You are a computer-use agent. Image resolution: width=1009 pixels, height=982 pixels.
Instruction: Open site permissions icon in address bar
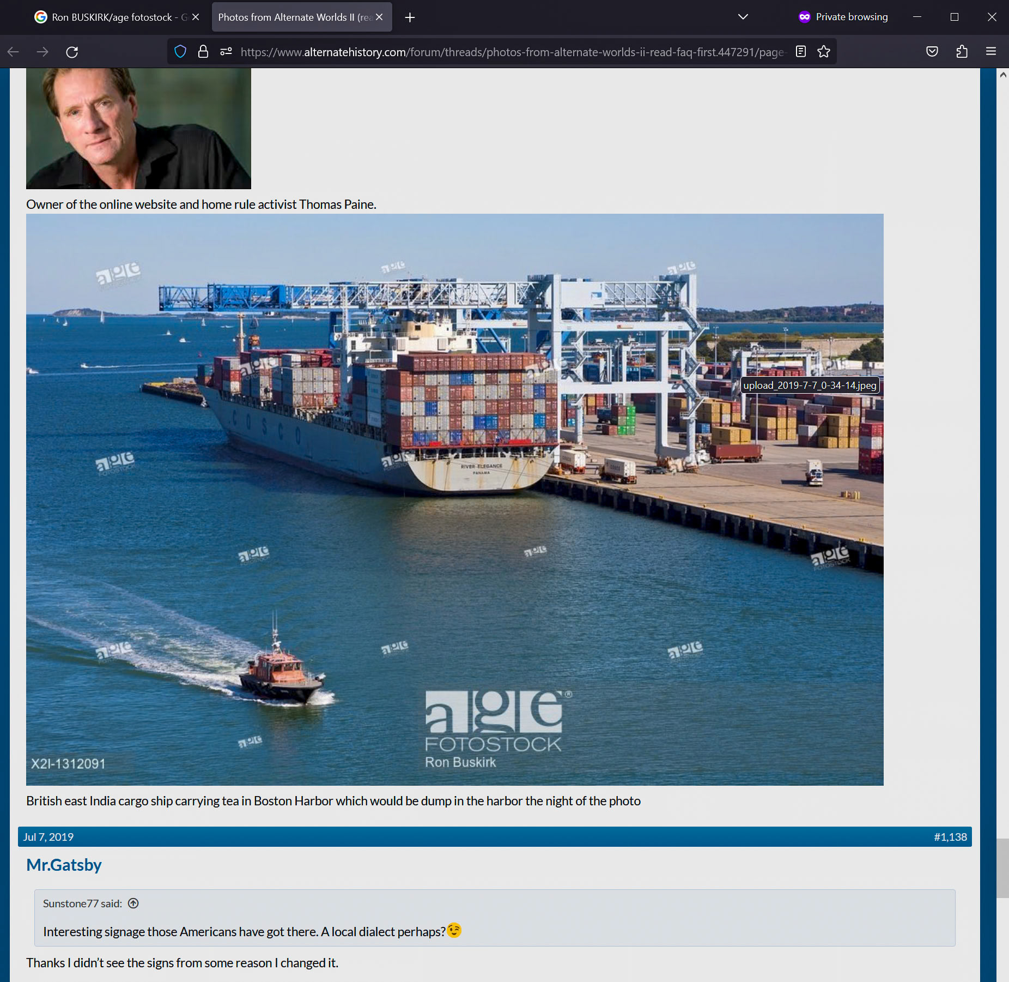(x=226, y=52)
